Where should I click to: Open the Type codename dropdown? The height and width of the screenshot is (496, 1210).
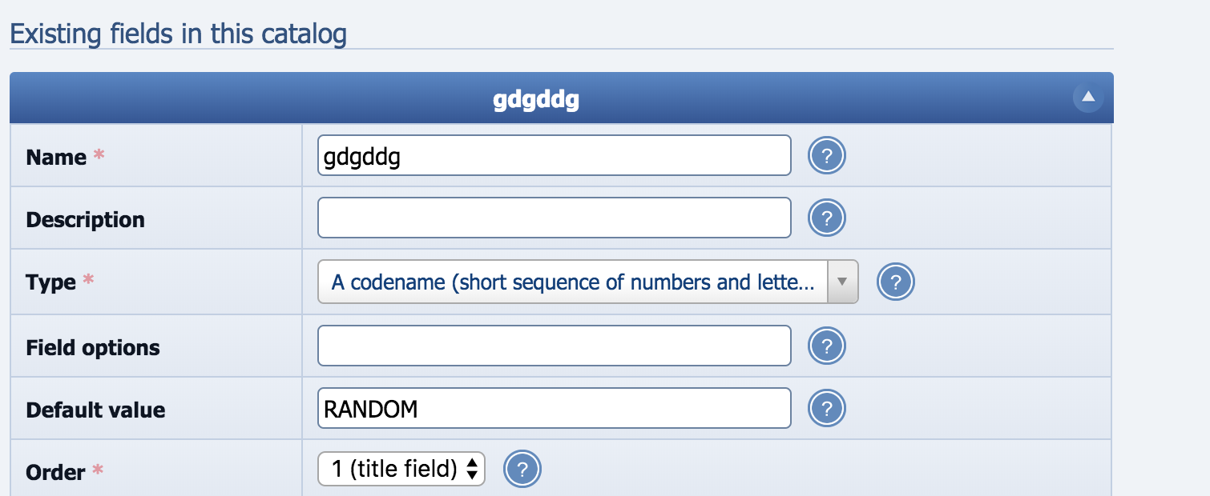(x=587, y=282)
